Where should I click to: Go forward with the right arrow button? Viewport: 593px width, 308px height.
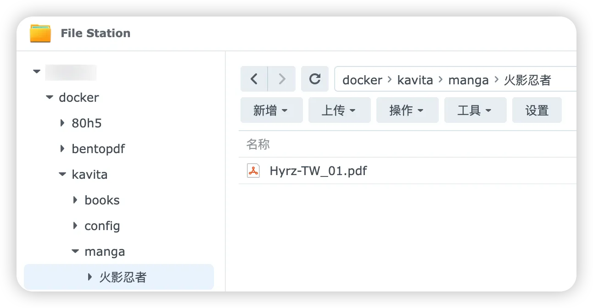[282, 79]
